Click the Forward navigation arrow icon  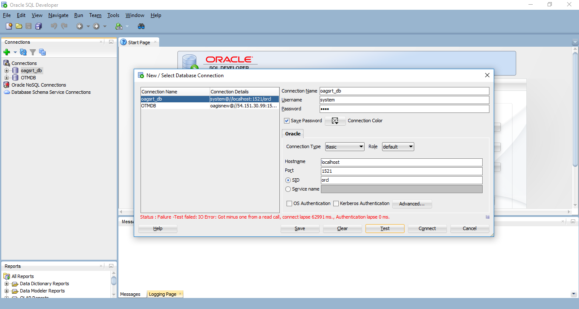click(96, 26)
